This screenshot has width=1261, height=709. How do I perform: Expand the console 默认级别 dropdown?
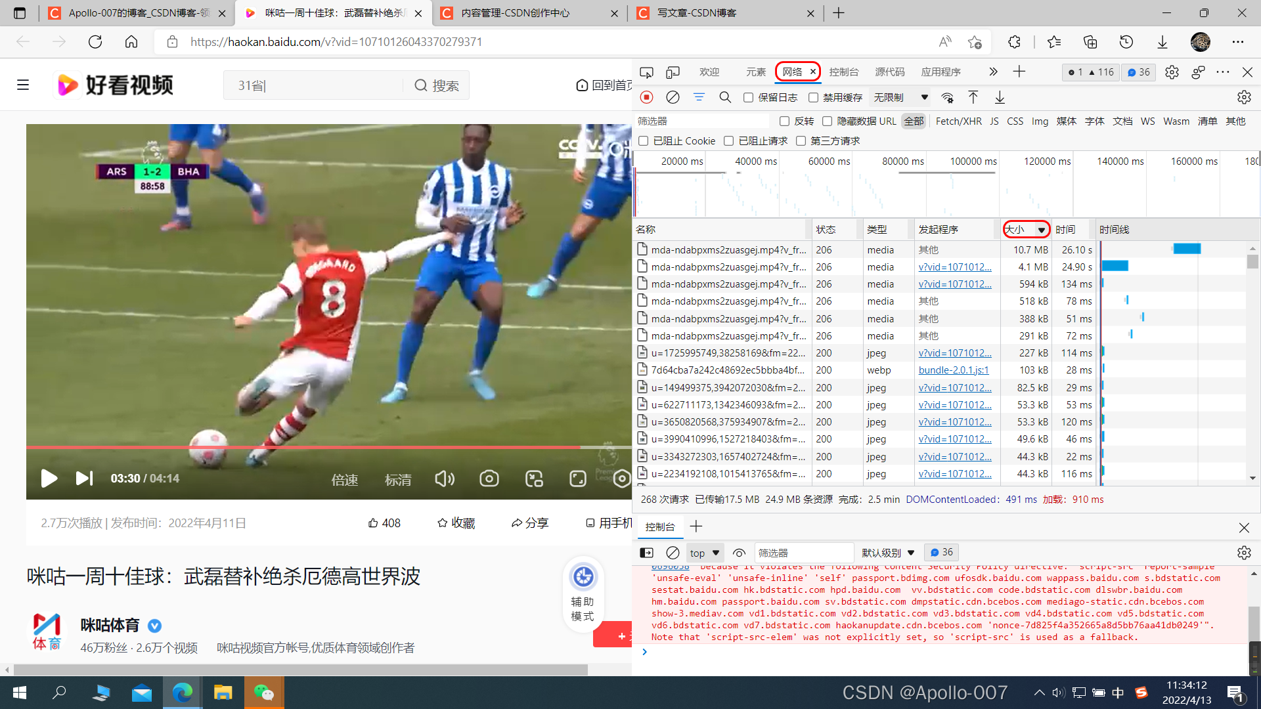pyautogui.click(x=888, y=553)
